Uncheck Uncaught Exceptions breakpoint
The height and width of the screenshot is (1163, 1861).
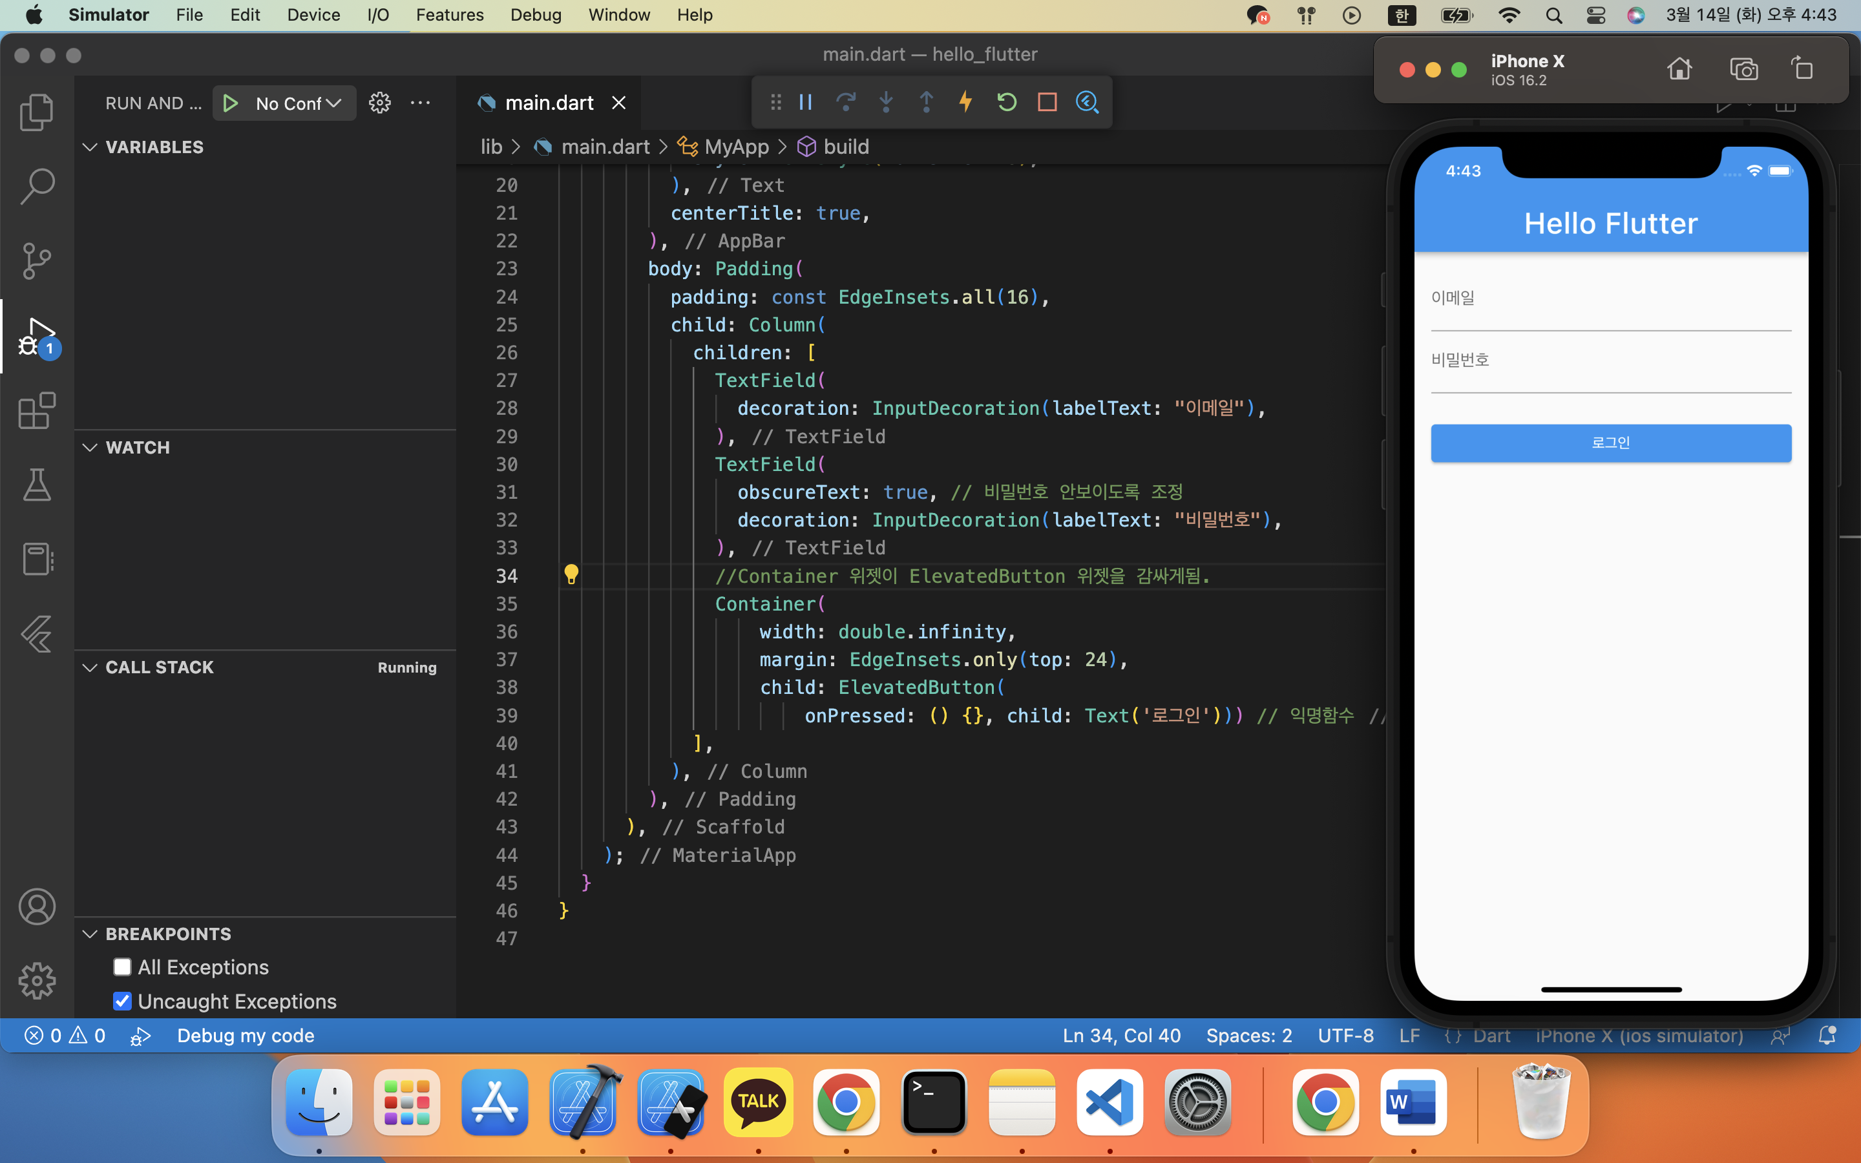(122, 1001)
